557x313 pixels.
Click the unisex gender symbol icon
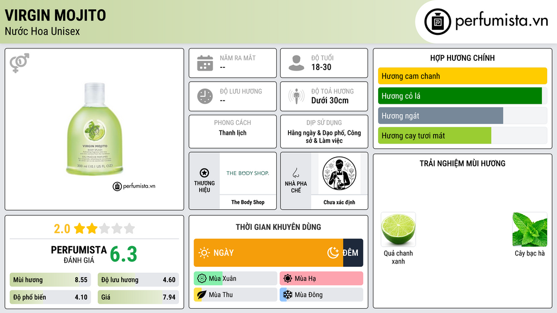tap(20, 63)
